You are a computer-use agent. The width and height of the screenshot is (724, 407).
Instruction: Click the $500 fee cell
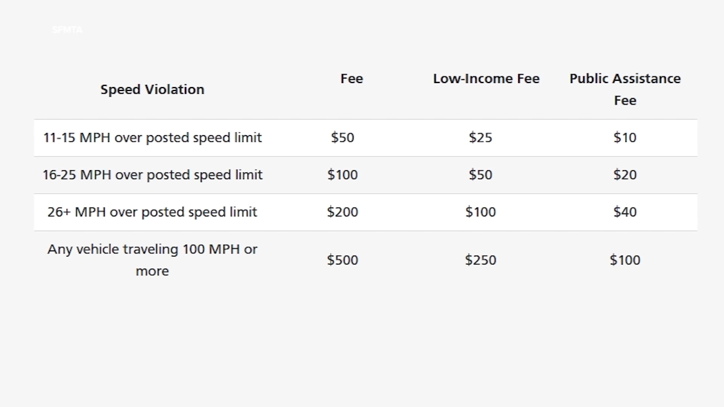tap(343, 260)
